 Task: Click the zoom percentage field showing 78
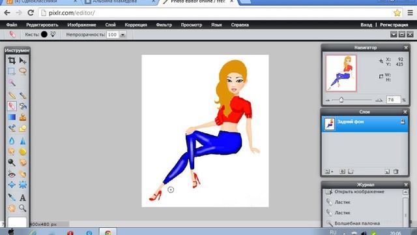click(394, 100)
